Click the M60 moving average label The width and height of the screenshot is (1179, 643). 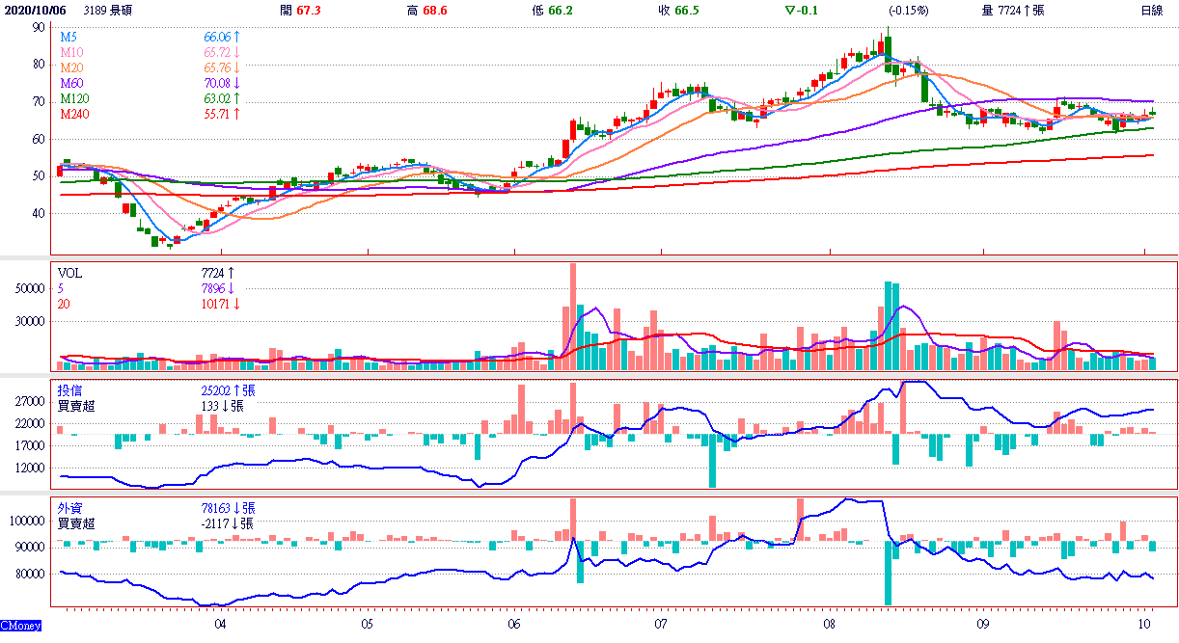72,83
